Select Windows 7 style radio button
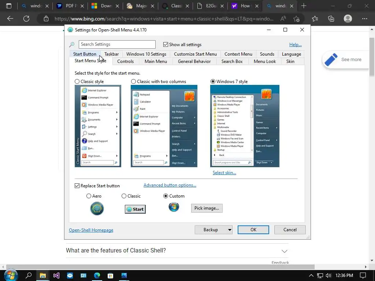This screenshot has width=375, height=281. pyautogui.click(x=213, y=82)
